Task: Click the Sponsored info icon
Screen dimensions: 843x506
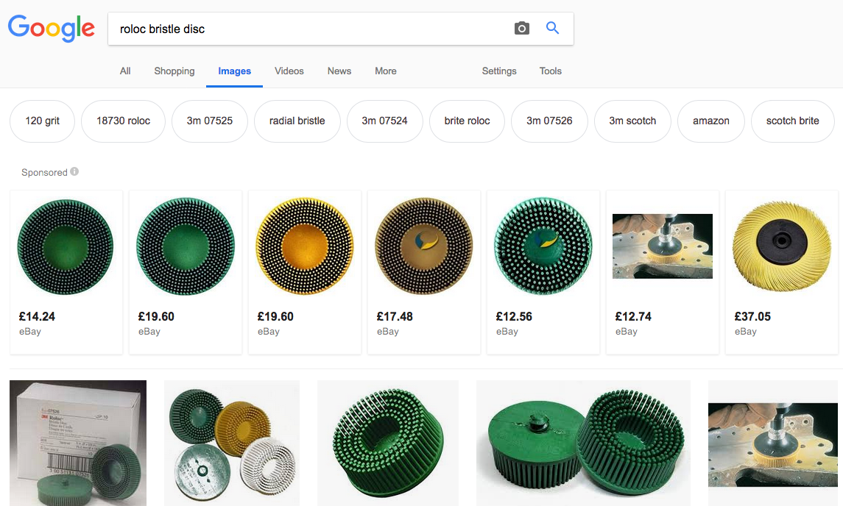Action: [74, 171]
